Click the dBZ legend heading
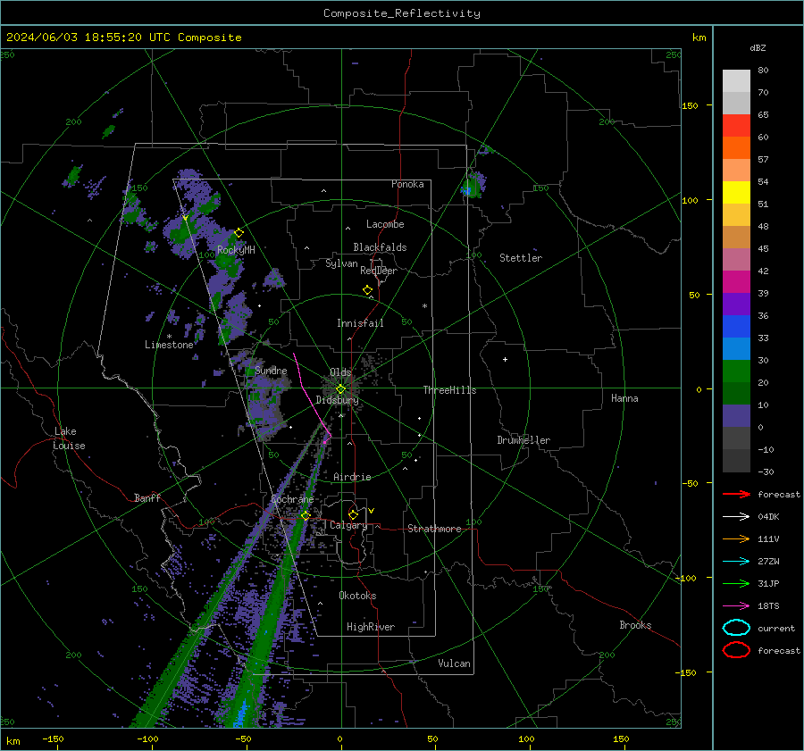The width and height of the screenshot is (804, 751). click(758, 47)
